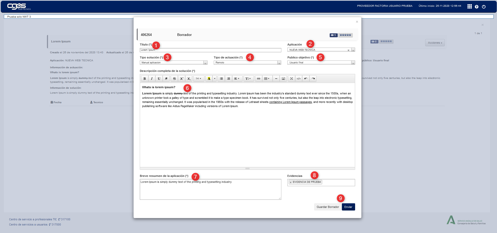Screen dimensions: 497x233
Task: Open the line height dropdown
Action: click(x=248, y=79)
